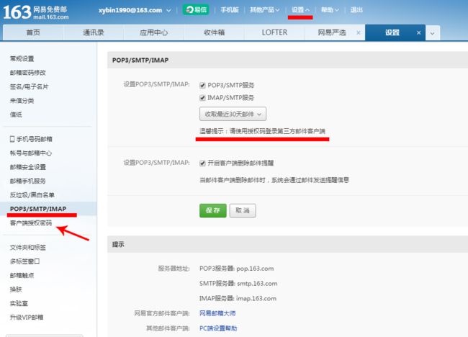Expand the tab overflow chevron
The height and width of the screenshot is (337, 468).
(432, 33)
